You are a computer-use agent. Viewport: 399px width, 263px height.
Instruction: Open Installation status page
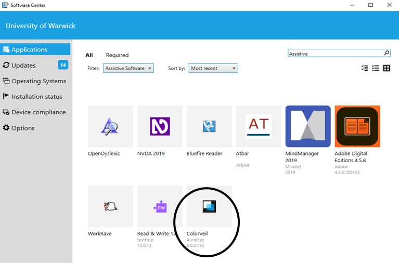(36, 97)
